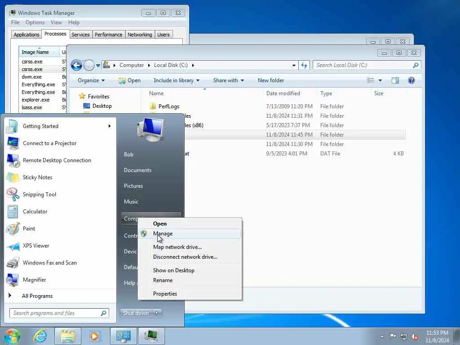Open Internet Explorer from the taskbar
Screen dimensions: 460x345
tap(40, 336)
